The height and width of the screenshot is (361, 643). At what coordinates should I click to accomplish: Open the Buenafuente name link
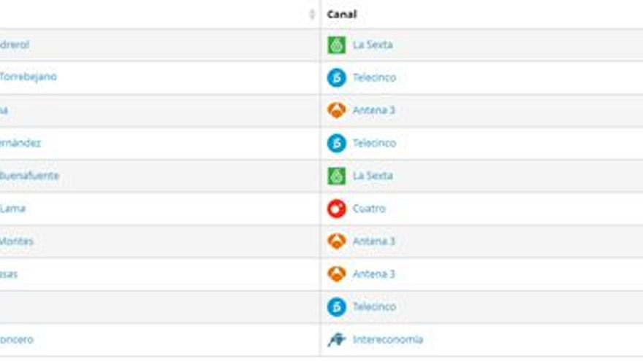[x=29, y=176]
